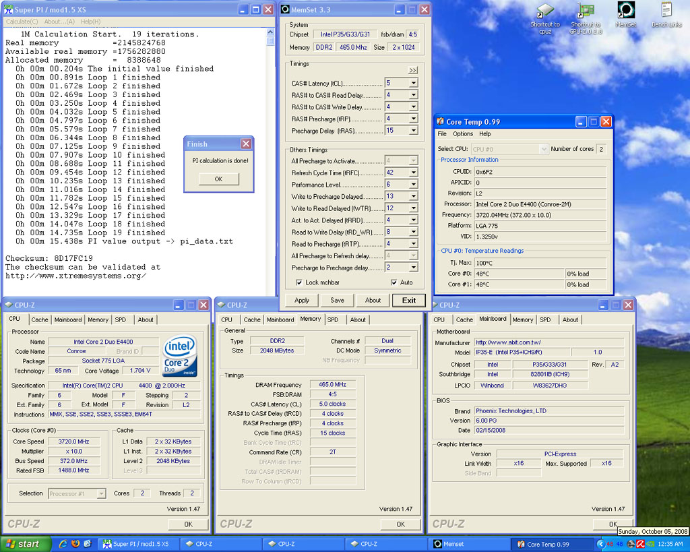Click the red tray icon near clock

click(640, 544)
